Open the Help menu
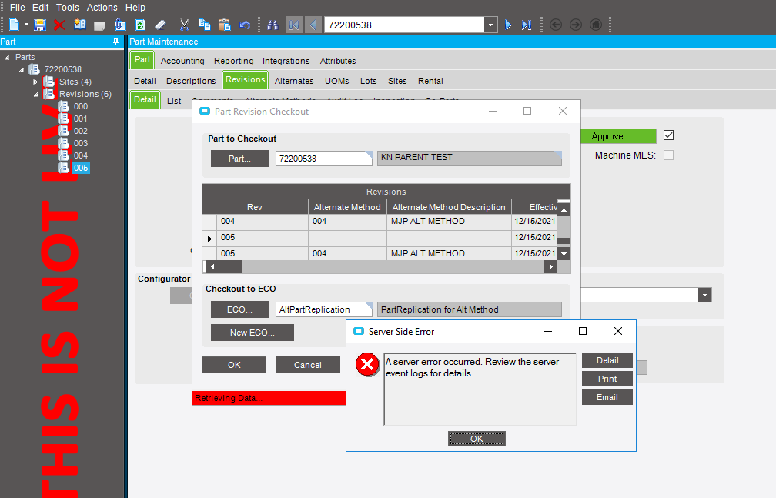776x498 pixels. [x=135, y=8]
